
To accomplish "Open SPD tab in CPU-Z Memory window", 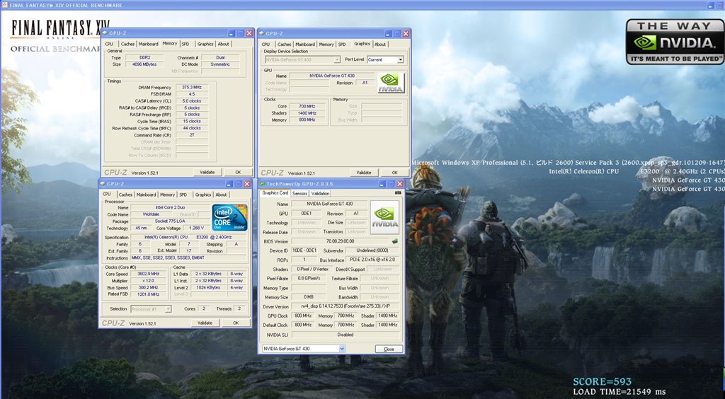I will (x=185, y=45).
